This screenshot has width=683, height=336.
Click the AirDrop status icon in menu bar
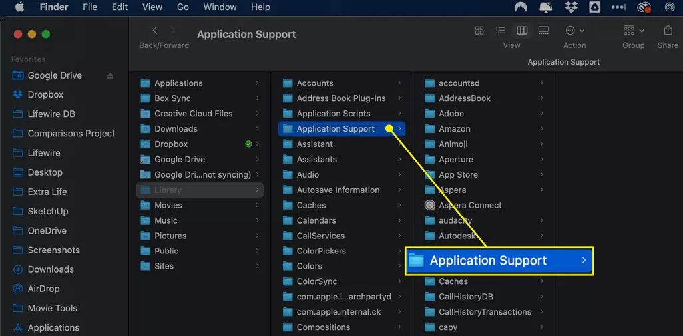670,7
